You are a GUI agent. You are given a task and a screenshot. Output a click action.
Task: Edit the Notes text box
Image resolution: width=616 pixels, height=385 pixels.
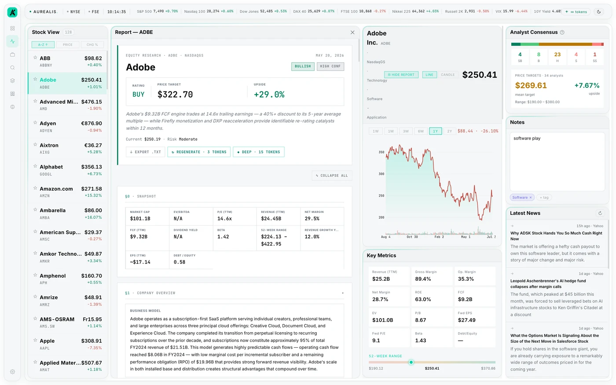coord(557,161)
